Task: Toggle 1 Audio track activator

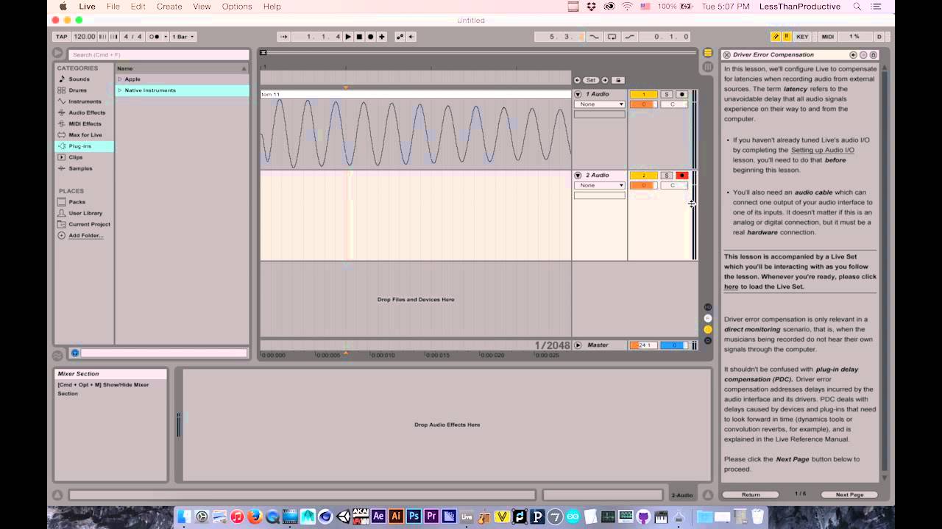Action: coord(644,94)
